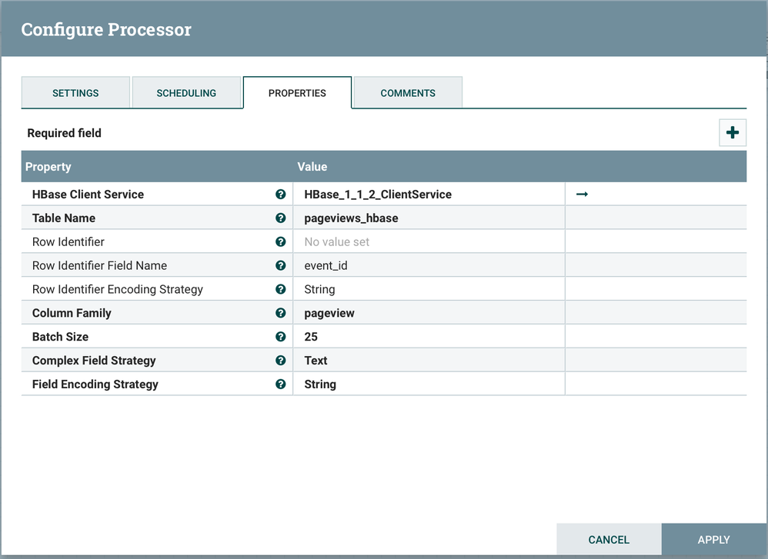This screenshot has height=559, width=768.
Task: Click the plus icon to add property
Action: point(732,133)
